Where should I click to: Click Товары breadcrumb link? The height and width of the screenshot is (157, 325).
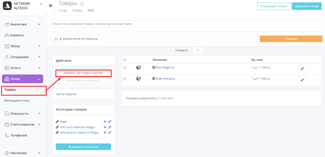click(77, 10)
